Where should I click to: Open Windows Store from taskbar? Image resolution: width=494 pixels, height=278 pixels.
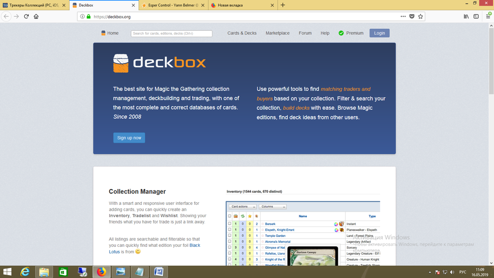(63, 272)
